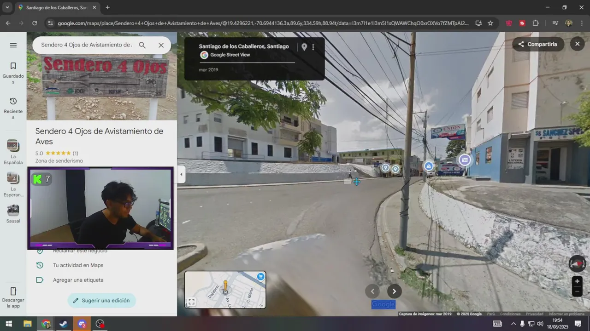Click the Maps search input field

[87, 45]
